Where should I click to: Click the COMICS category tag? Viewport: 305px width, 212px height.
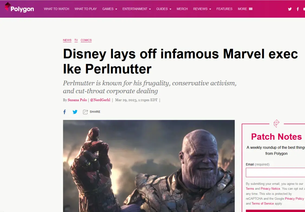coord(86,40)
